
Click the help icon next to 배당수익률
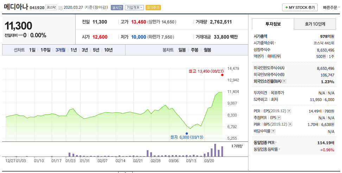(273, 131)
